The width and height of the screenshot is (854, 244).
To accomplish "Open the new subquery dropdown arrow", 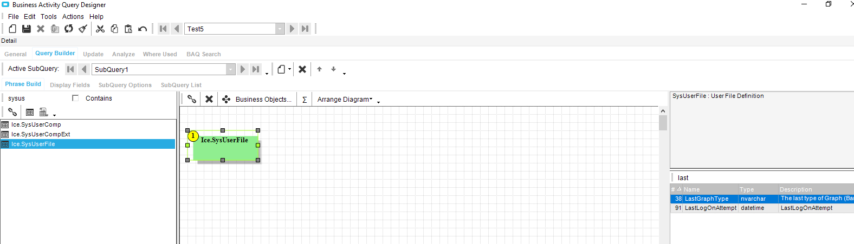I will pos(290,69).
